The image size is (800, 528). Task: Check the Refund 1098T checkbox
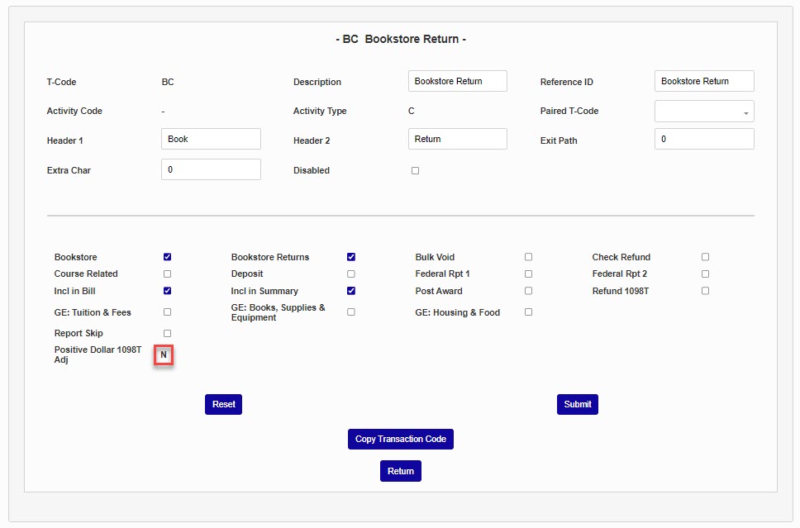tap(705, 291)
